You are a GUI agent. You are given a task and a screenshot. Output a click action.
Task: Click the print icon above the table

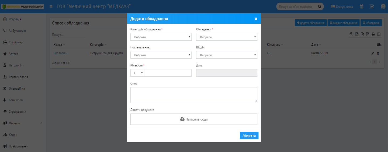pos(373,34)
